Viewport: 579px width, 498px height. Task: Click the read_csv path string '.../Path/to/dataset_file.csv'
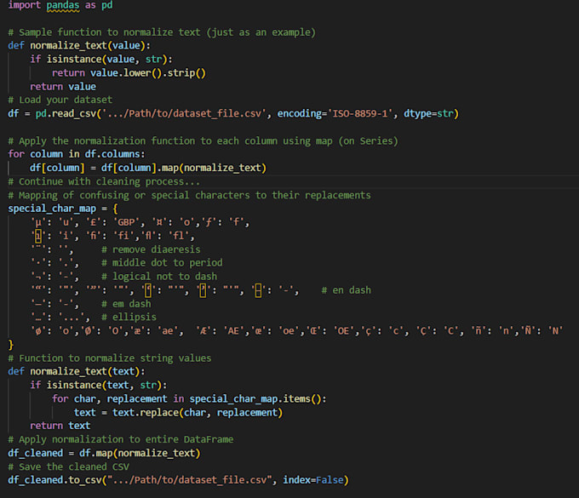coord(184,113)
